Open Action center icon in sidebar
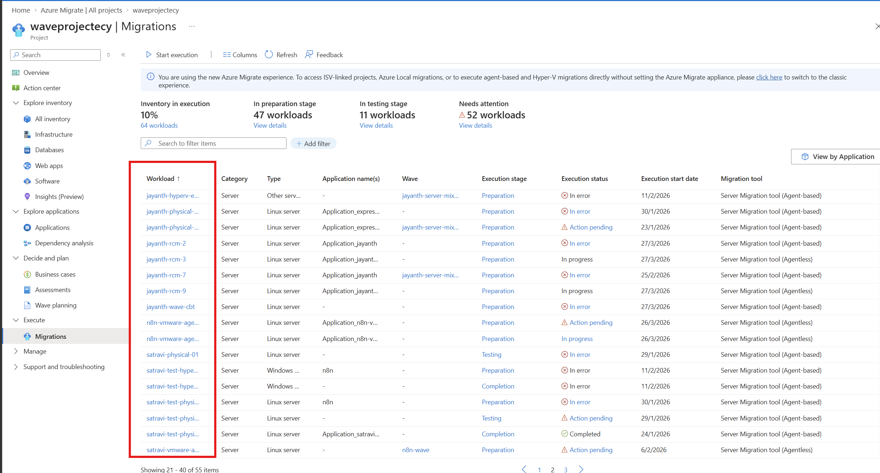Viewport: 880px width, 473px height. [15, 88]
